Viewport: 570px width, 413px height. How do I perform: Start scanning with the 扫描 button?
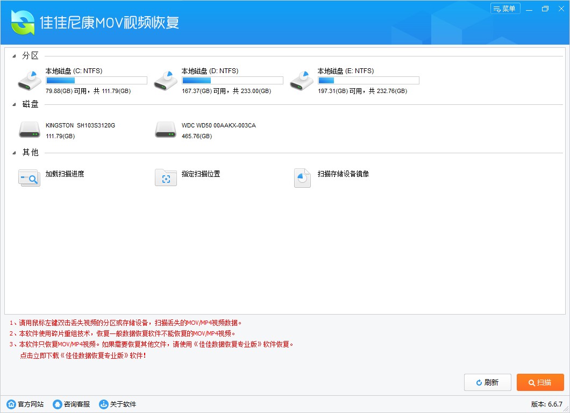coord(540,382)
